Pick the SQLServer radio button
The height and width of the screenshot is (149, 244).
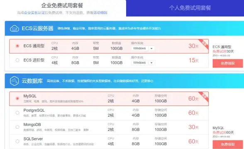point(17,141)
